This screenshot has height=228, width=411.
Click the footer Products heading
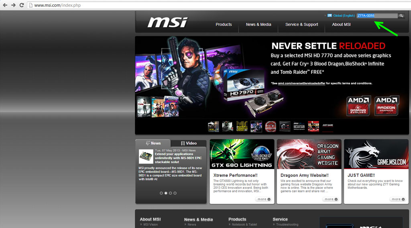tap(237, 219)
